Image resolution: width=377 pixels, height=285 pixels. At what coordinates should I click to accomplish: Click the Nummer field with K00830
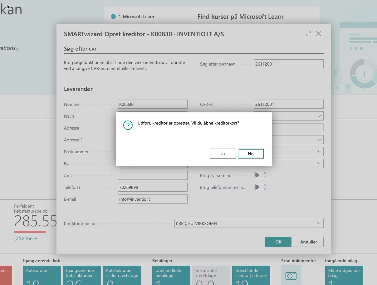(x=152, y=104)
